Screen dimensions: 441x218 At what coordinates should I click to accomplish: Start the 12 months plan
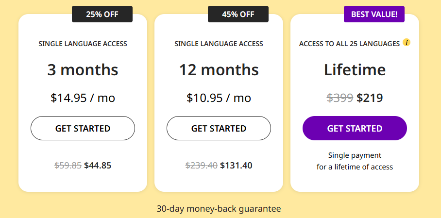click(x=219, y=128)
